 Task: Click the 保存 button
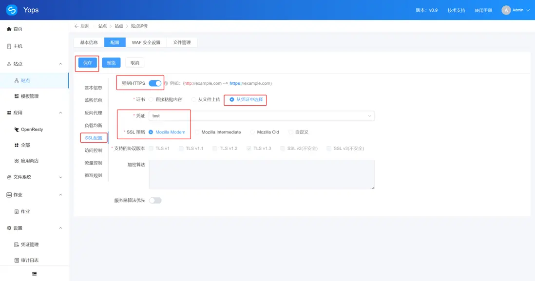tap(88, 63)
